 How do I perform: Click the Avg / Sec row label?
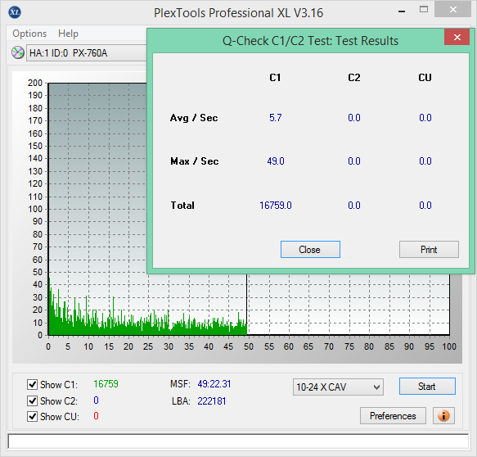point(194,117)
